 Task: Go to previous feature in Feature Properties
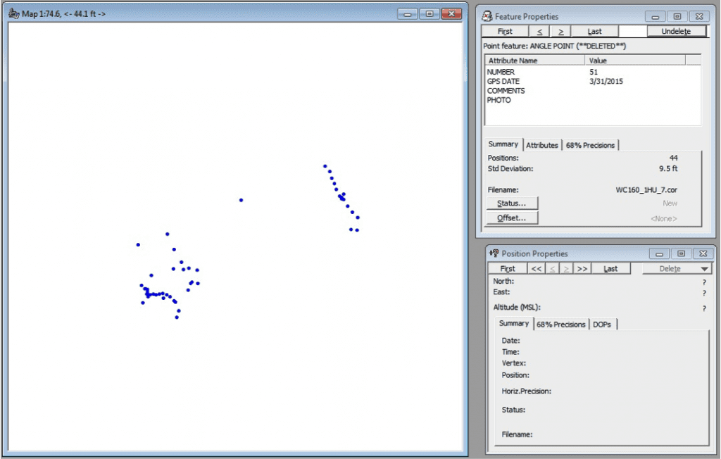coord(539,31)
